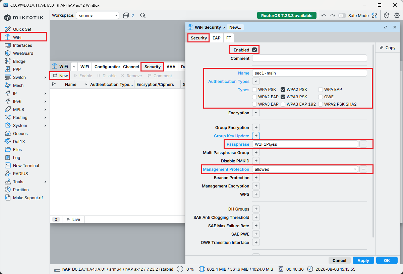
Task: Click the Passphrase input field
Action: click(x=305, y=144)
